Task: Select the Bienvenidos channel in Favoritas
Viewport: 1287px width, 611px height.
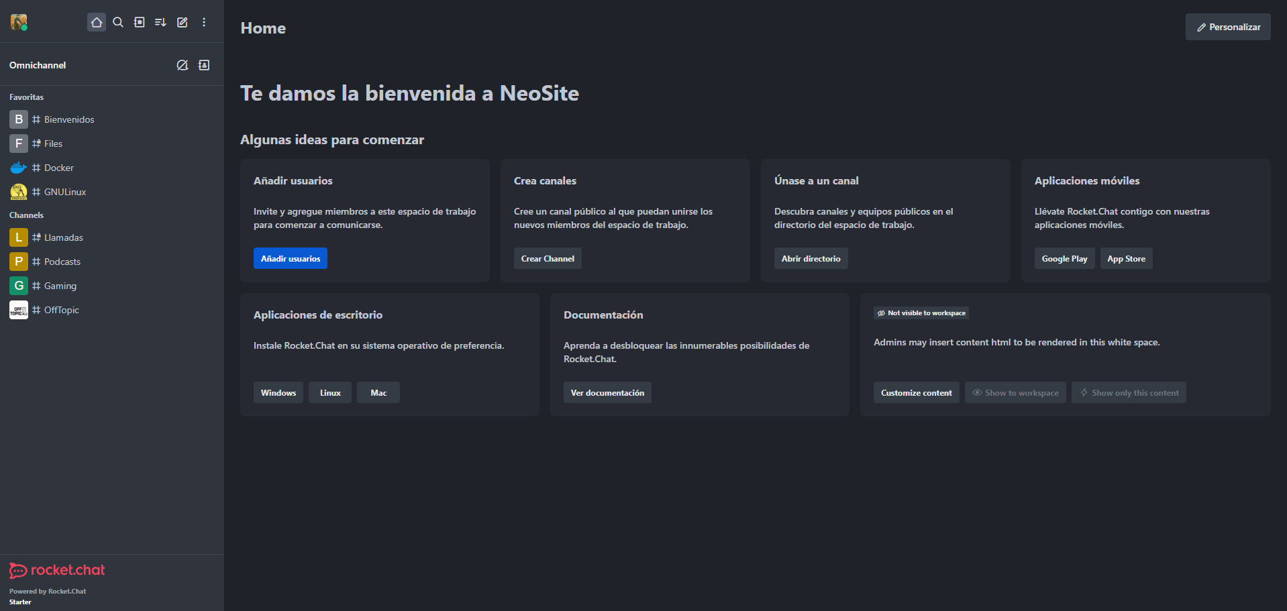Action: point(69,119)
